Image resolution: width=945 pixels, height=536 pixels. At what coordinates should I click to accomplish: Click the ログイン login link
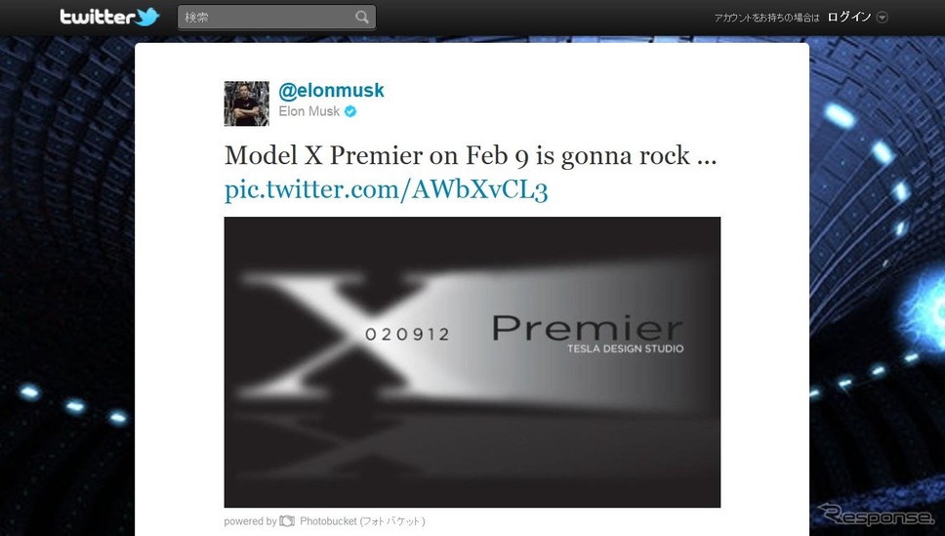[849, 17]
